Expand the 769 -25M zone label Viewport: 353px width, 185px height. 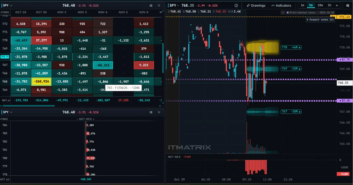291,69
